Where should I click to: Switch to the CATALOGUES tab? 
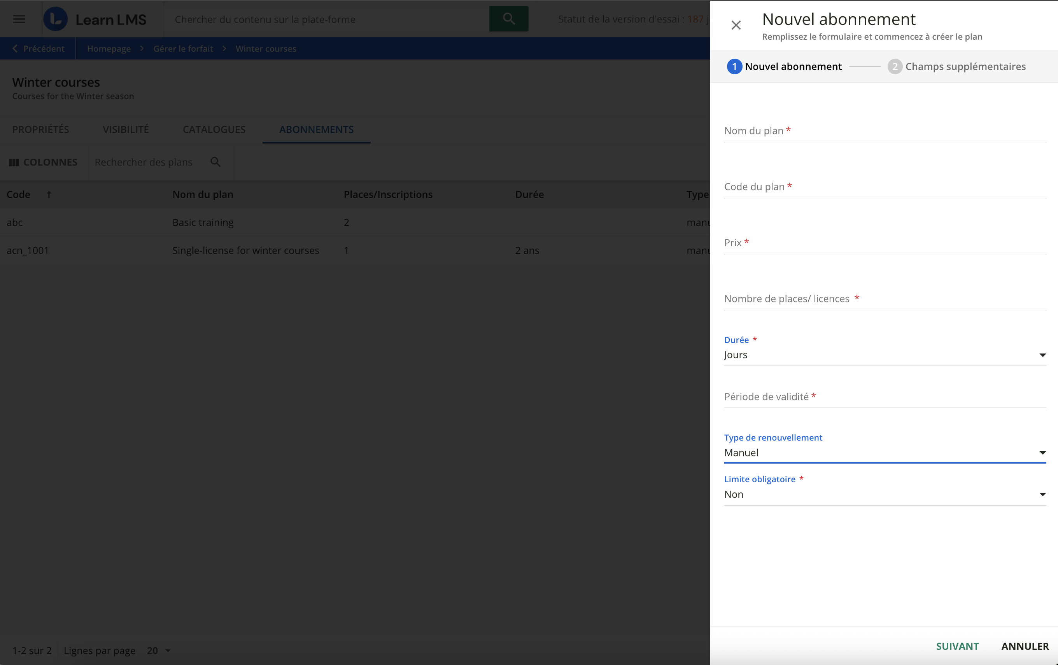(214, 129)
